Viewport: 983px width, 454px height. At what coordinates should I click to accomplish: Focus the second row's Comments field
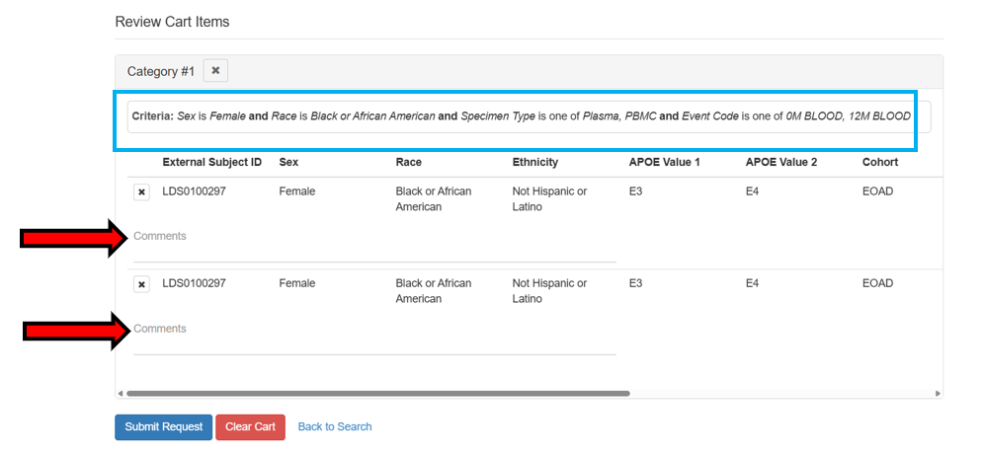click(x=373, y=331)
